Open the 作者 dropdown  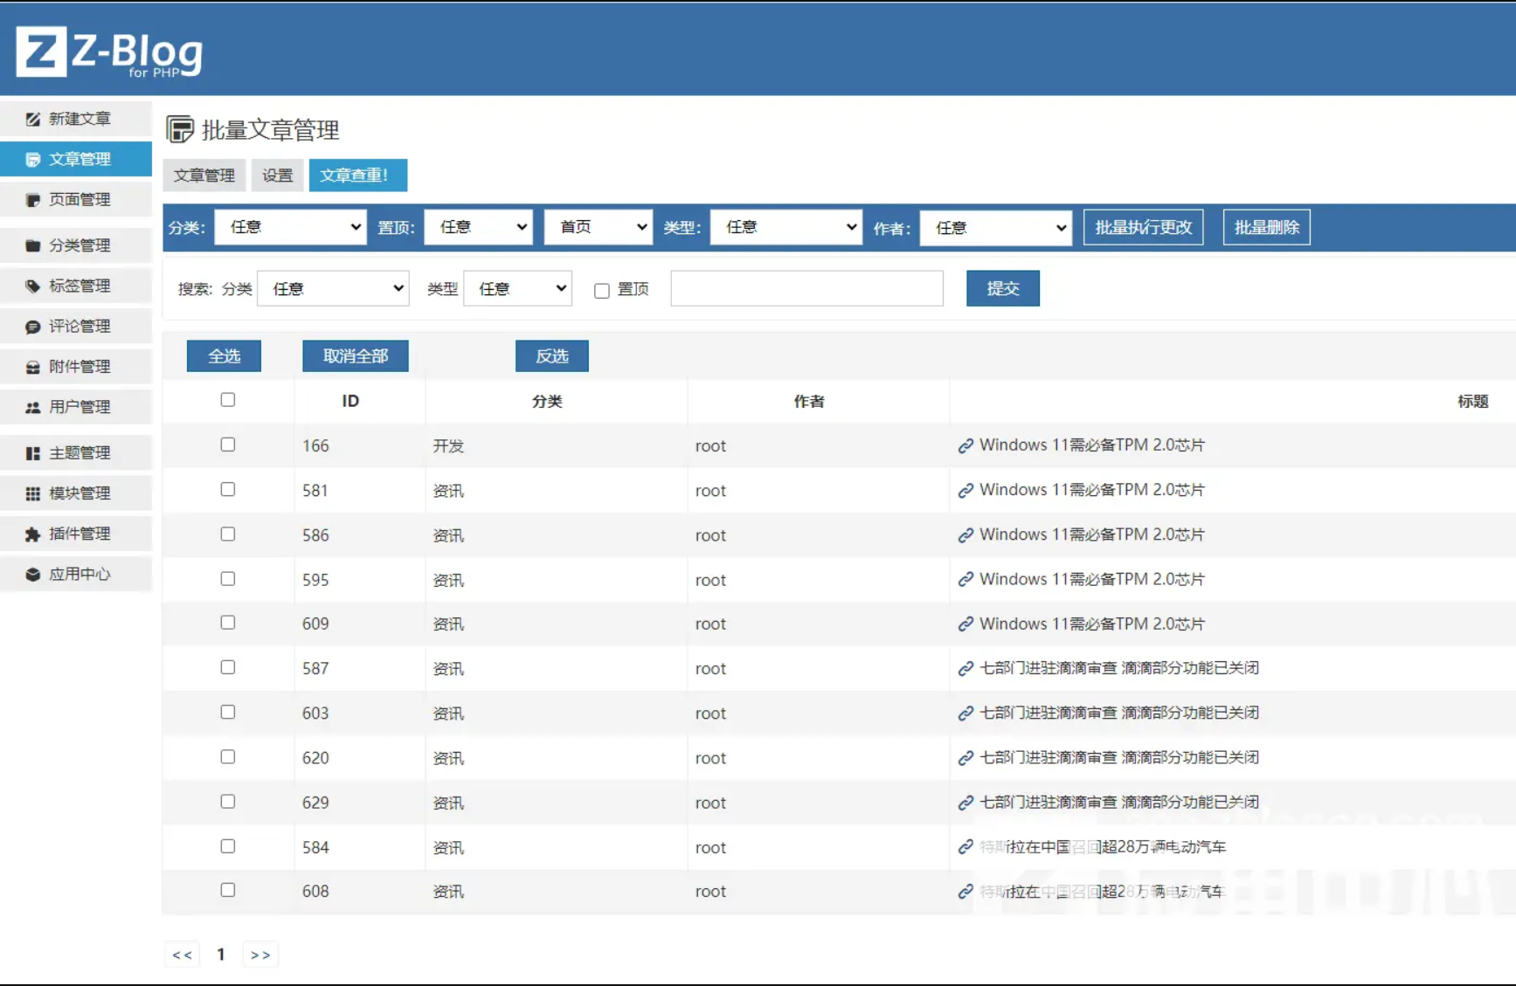coord(996,228)
